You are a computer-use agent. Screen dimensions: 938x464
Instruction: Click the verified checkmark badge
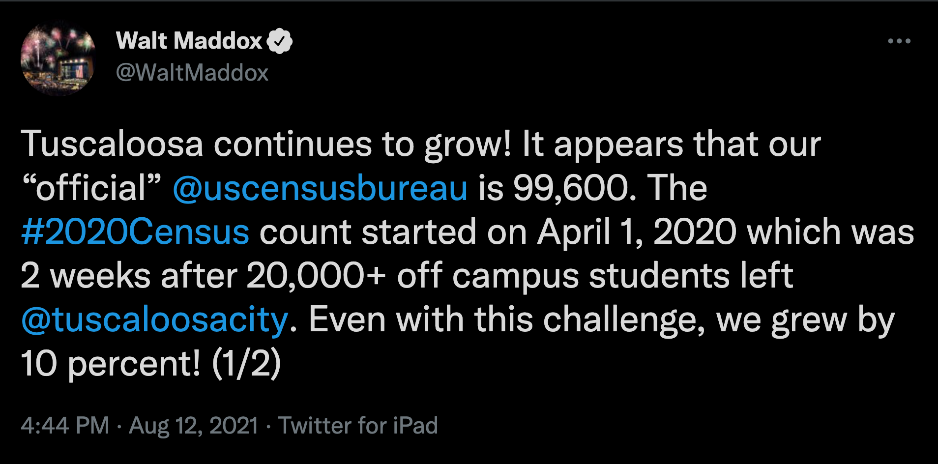click(x=280, y=41)
